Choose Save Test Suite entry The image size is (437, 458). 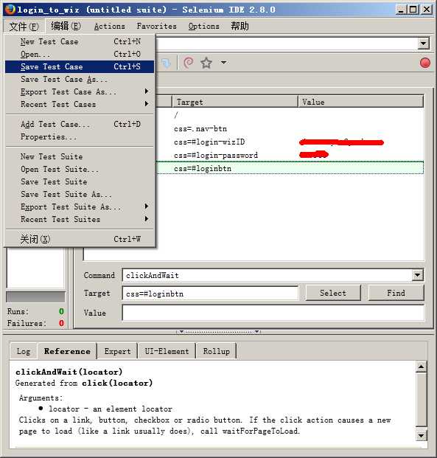coord(80,181)
